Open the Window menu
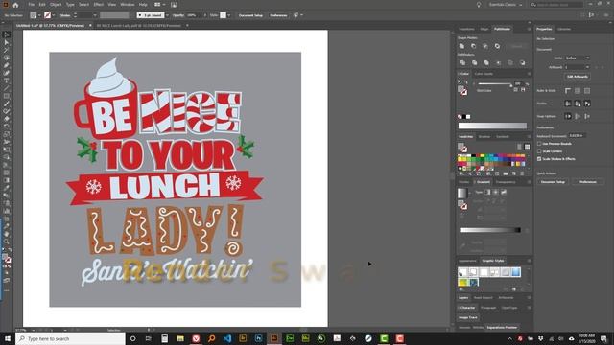This screenshot has width=614, height=345. click(128, 5)
